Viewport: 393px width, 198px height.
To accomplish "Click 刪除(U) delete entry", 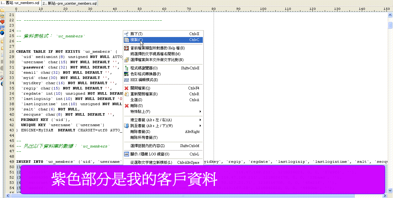I will 163,106.
